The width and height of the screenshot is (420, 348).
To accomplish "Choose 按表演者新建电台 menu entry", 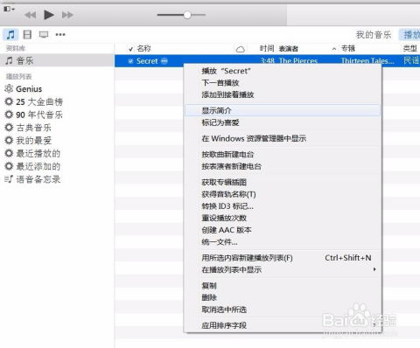I will pos(283,166).
